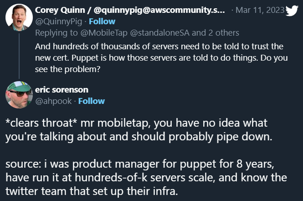Click the 'source: i was product manager' paragraph

(146, 178)
